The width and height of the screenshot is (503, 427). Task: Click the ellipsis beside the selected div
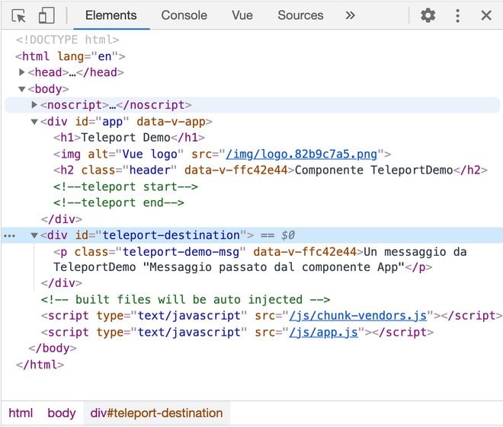pyautogui.click(x=9, y=236)
